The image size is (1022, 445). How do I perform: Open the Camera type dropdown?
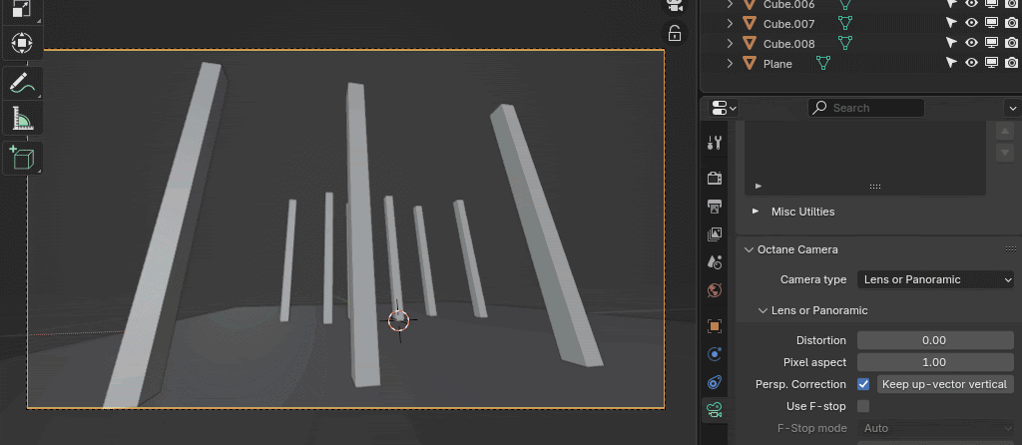coord(935,279)
